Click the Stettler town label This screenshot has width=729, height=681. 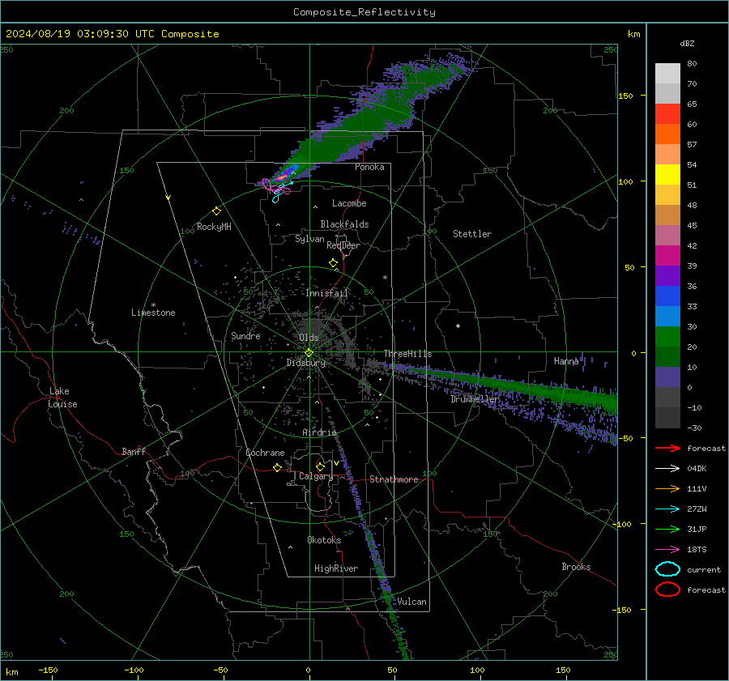coord(472,234)
